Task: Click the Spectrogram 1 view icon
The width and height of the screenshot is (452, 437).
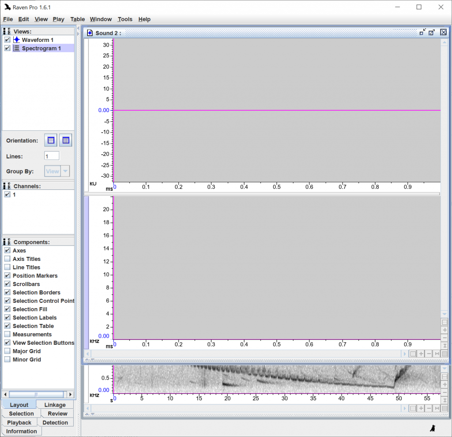Action: coord(16,49)
